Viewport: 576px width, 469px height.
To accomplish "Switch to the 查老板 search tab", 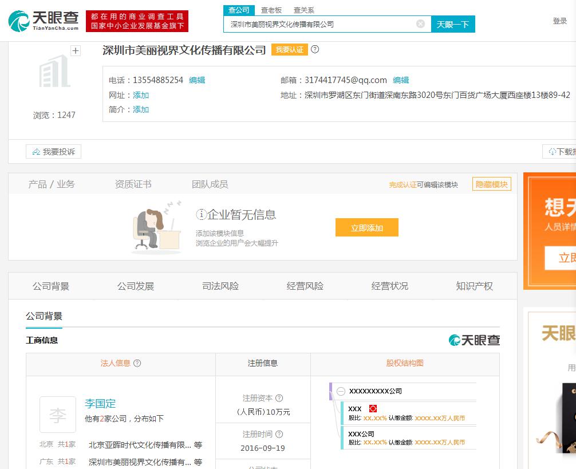I will [271, 10].
